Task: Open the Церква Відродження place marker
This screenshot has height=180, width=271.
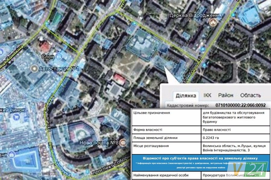Action: click(213, 22)
